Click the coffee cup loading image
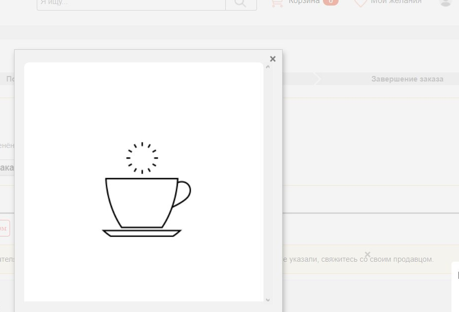 click(x=146, y=190)
